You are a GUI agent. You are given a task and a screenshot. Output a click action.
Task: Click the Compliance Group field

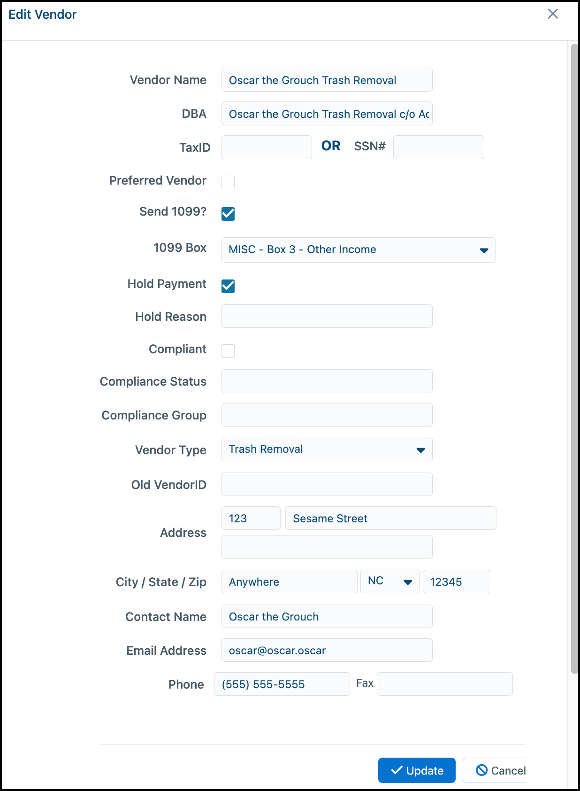pyautogui.click(x=327, y=415)
